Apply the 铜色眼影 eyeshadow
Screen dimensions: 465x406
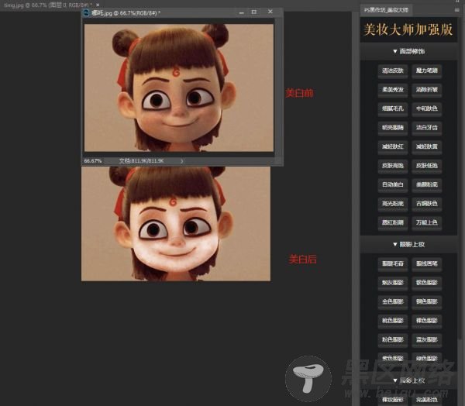click(x=427, y=301)
